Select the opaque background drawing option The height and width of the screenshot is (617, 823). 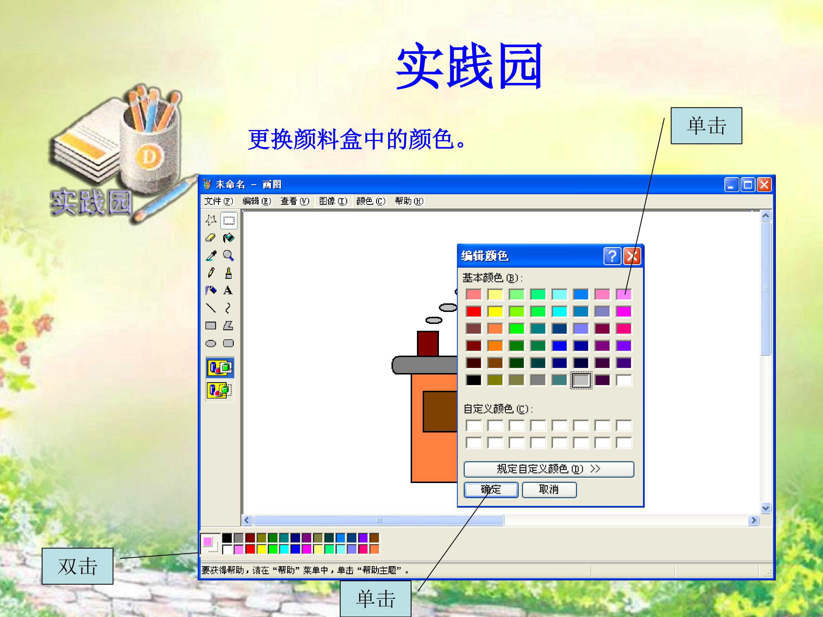pos(220,368)
